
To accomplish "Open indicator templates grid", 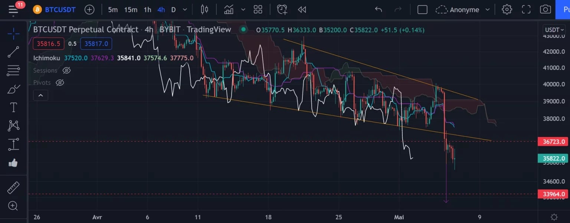I will click(258, 10).
